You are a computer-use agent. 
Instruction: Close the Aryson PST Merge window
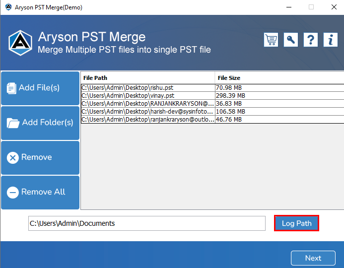334,7
